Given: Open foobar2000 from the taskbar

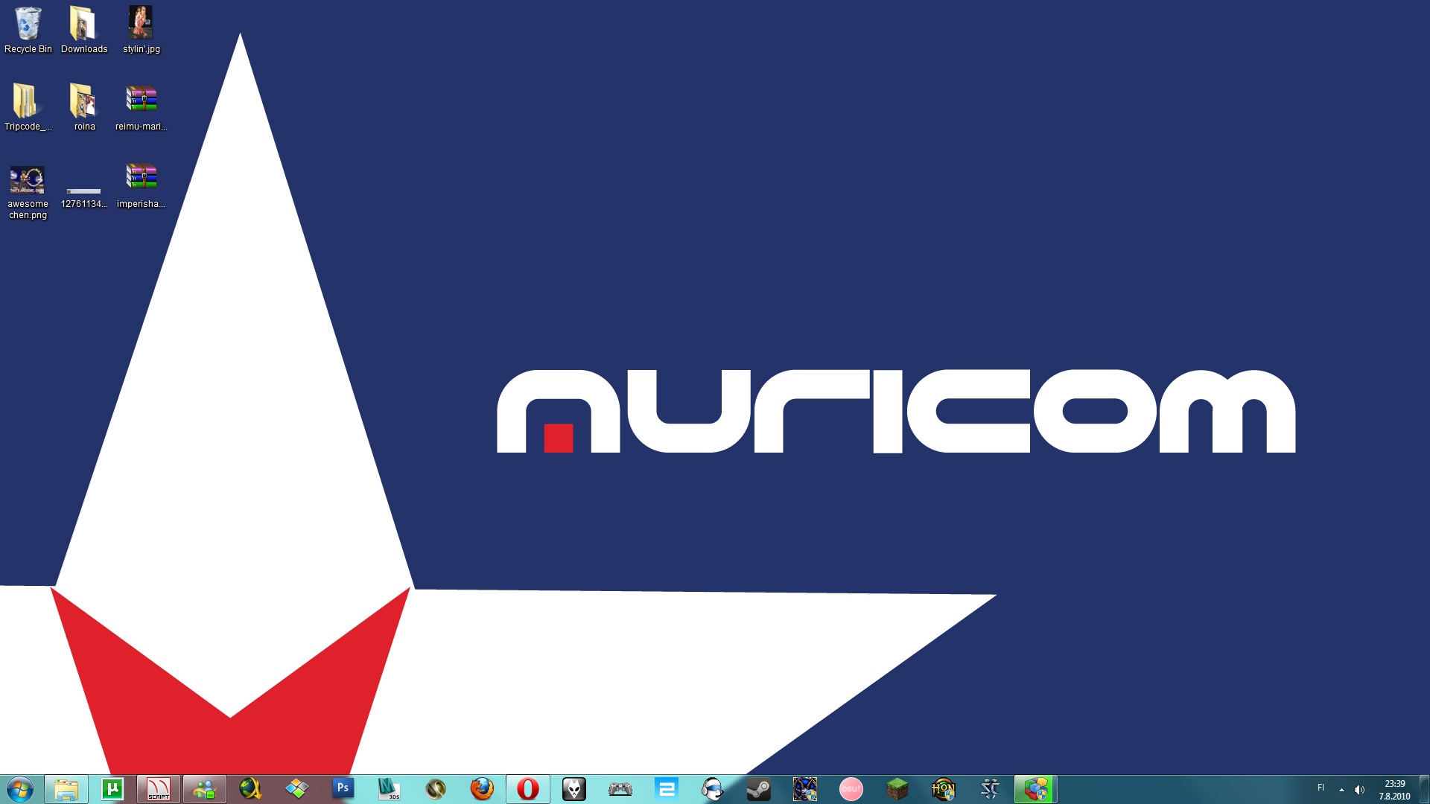Looking at the screenshot, I should (x=574, y=789).
